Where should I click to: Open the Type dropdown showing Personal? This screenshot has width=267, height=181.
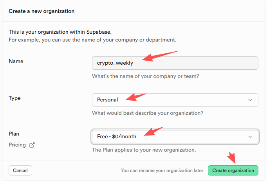175,100
